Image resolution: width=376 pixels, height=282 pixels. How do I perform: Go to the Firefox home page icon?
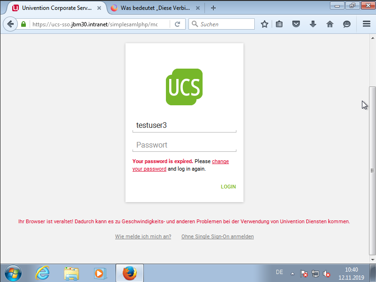click(x=329, y=24)
